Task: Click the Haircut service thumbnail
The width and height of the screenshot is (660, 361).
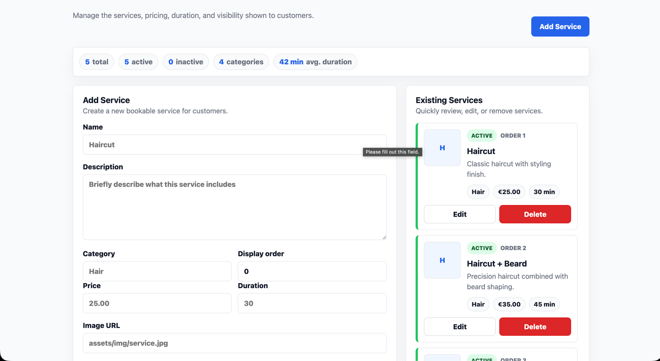Action: click(x=442, y=148)
